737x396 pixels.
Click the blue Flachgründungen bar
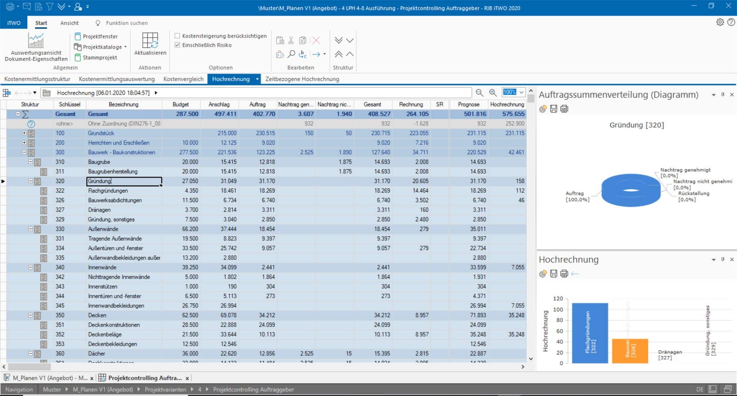coord(590,333)
